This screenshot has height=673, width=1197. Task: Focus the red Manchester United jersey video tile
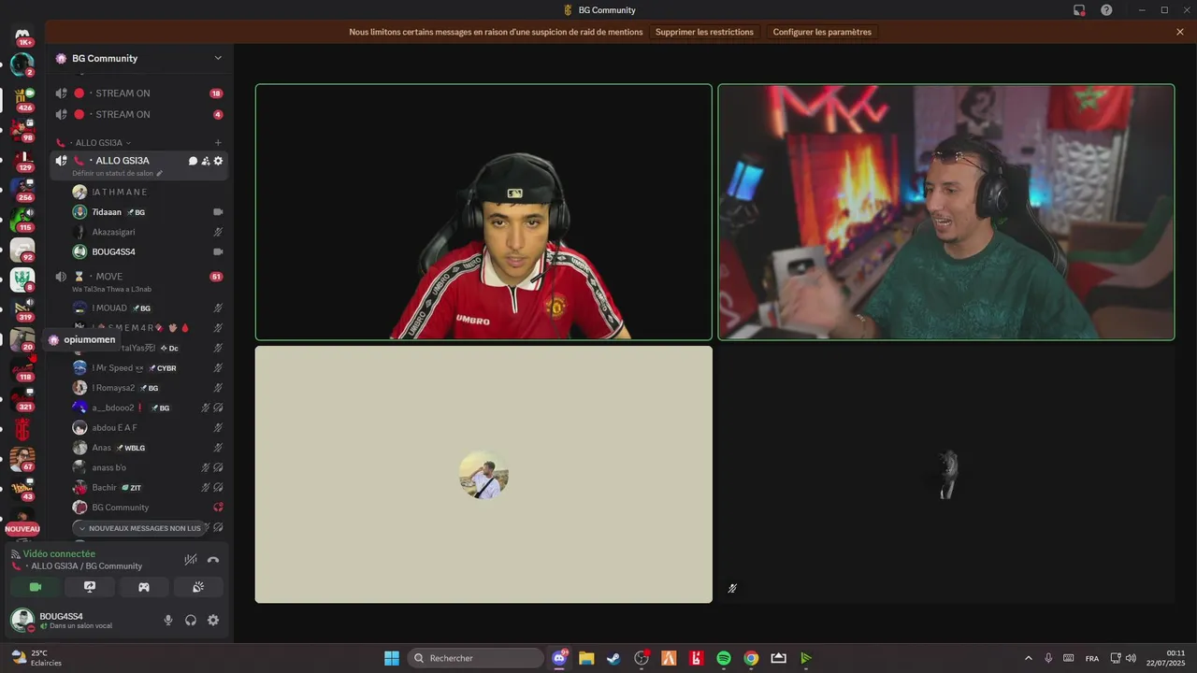click(x=483, y=212)
